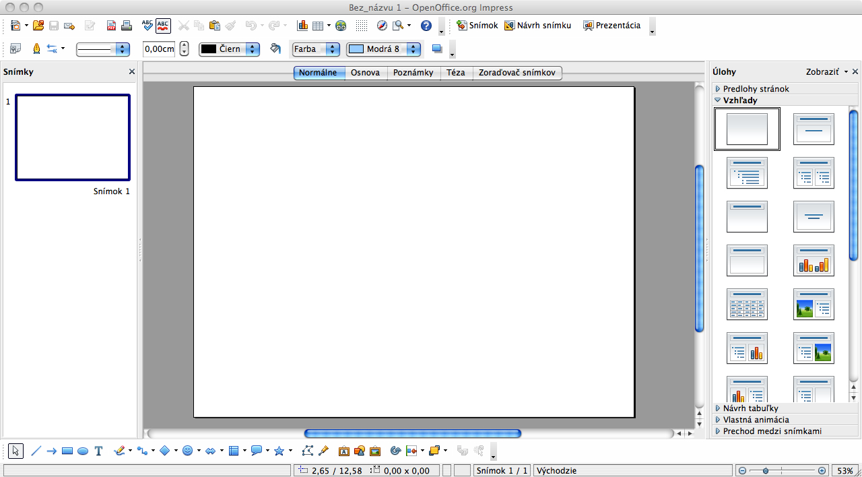Open the Farba fill style dropdown
The height and width of the screenshot is (477, 862).
tap(315, 49)
